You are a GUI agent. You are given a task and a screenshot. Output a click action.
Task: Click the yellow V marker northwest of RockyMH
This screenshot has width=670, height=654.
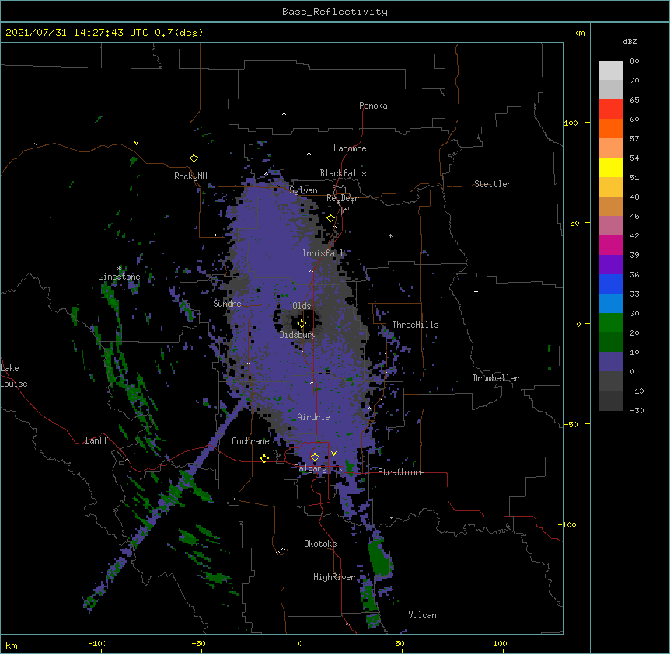[x=136, y=143]
